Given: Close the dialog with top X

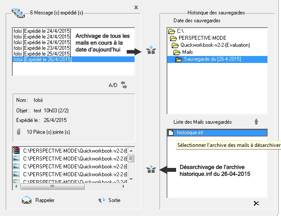Looking at the screenshot, I should point(136,7).
